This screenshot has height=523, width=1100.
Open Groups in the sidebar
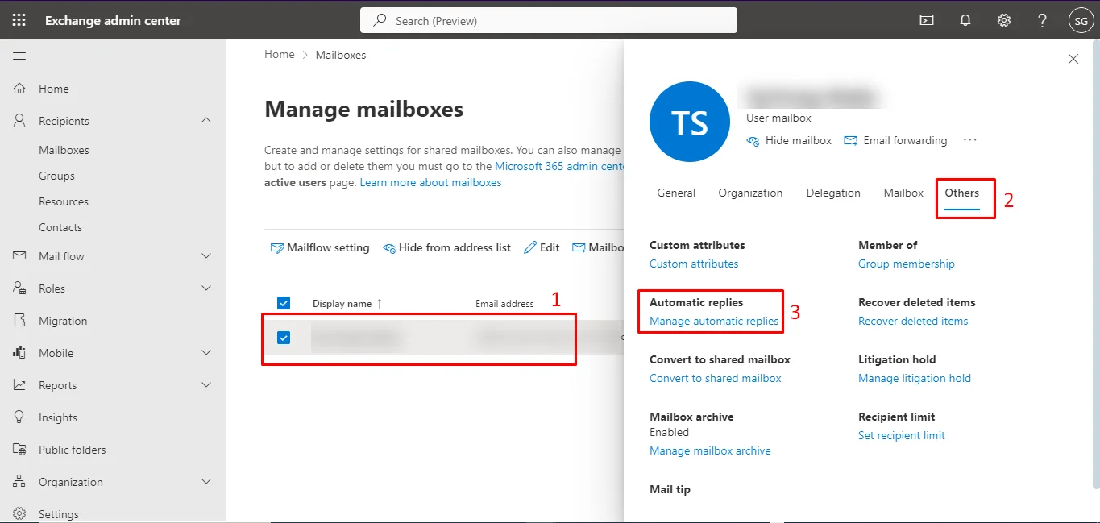pyautogui.click(x=56, y=176)
